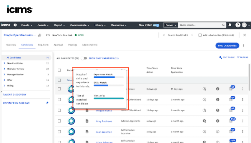
Task: Select the checkbox for Amy Andrews
Action: tap(59, 121)
